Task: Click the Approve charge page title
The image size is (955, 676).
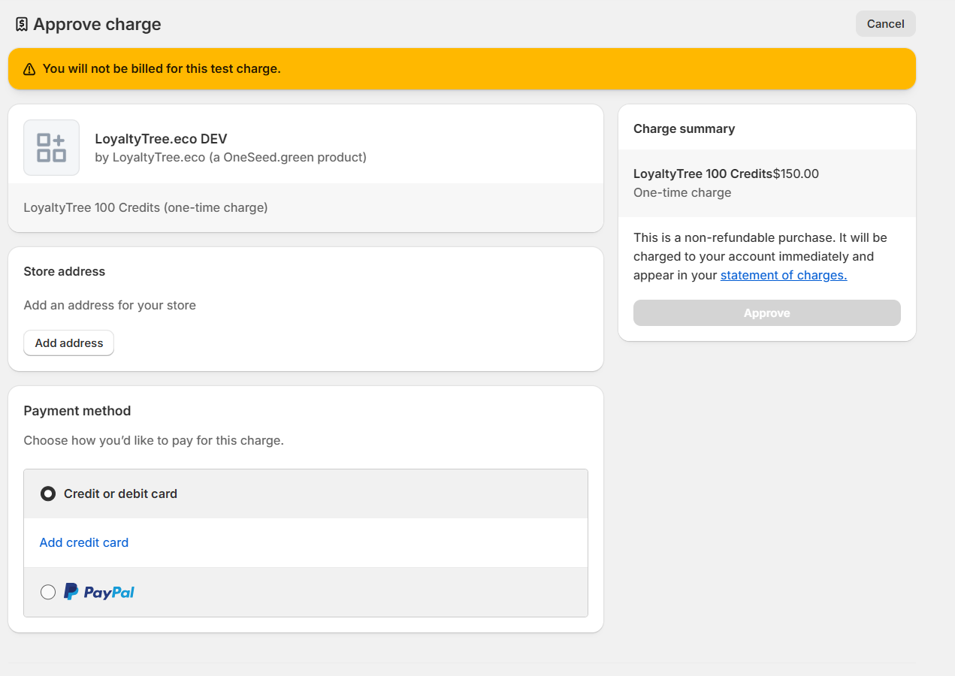Action: [98, 24]
